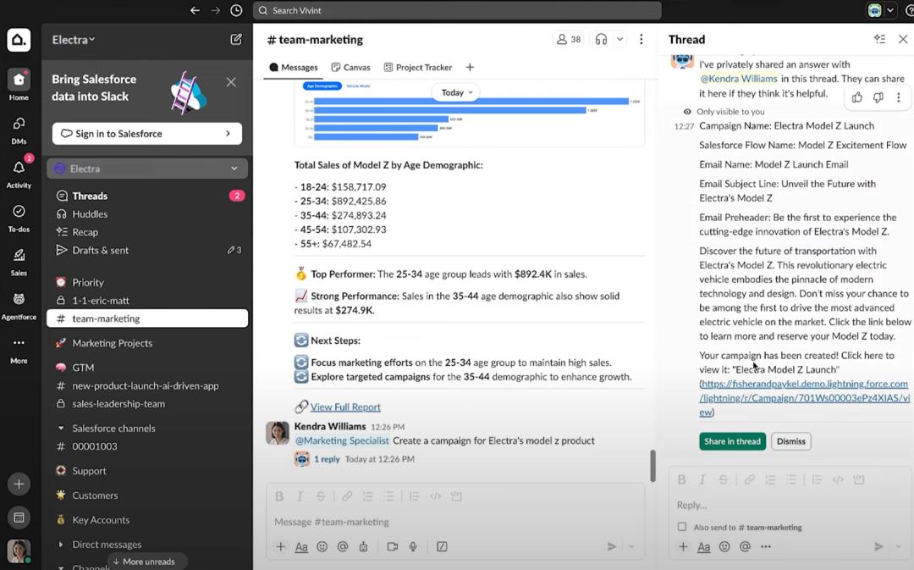Viewport: 914px width, 570px height.
Task: Open the Today date dropdown
Action: (x=456, y=92)
